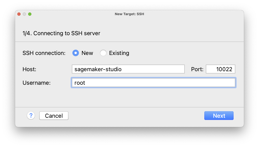Select the New SSH connection radio button
259x147 pixels.
coord(76,53)
